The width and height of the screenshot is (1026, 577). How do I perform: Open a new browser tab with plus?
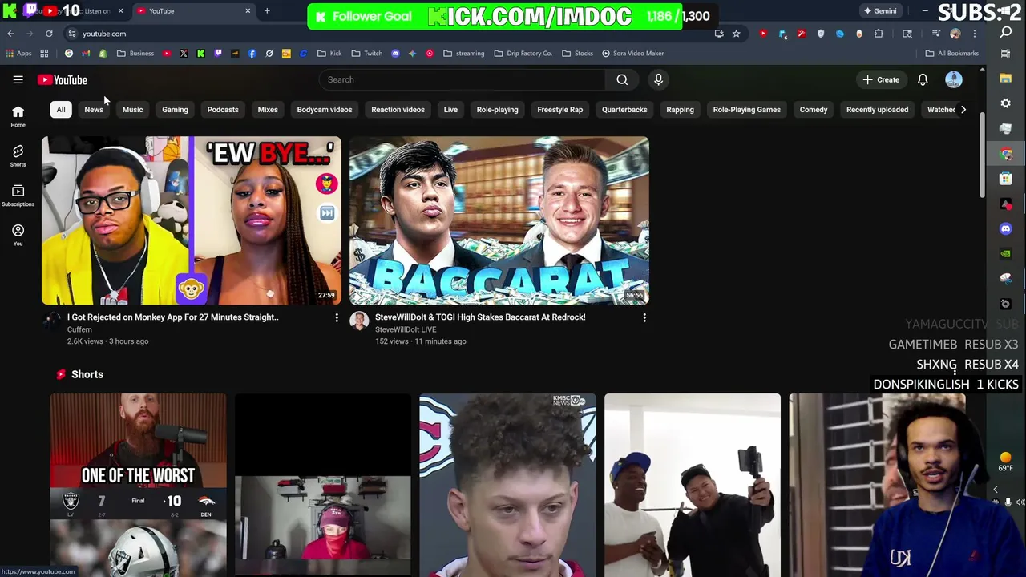(x=267, y=11)
